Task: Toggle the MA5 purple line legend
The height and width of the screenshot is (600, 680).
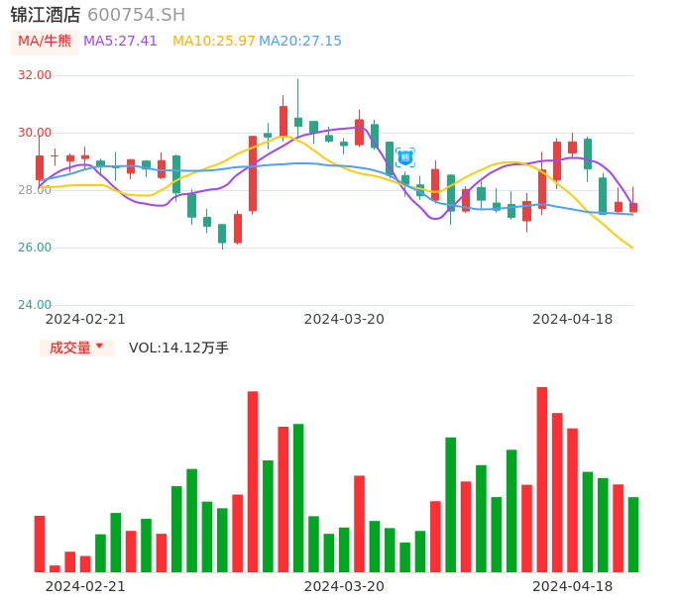Action: (120, 42)
